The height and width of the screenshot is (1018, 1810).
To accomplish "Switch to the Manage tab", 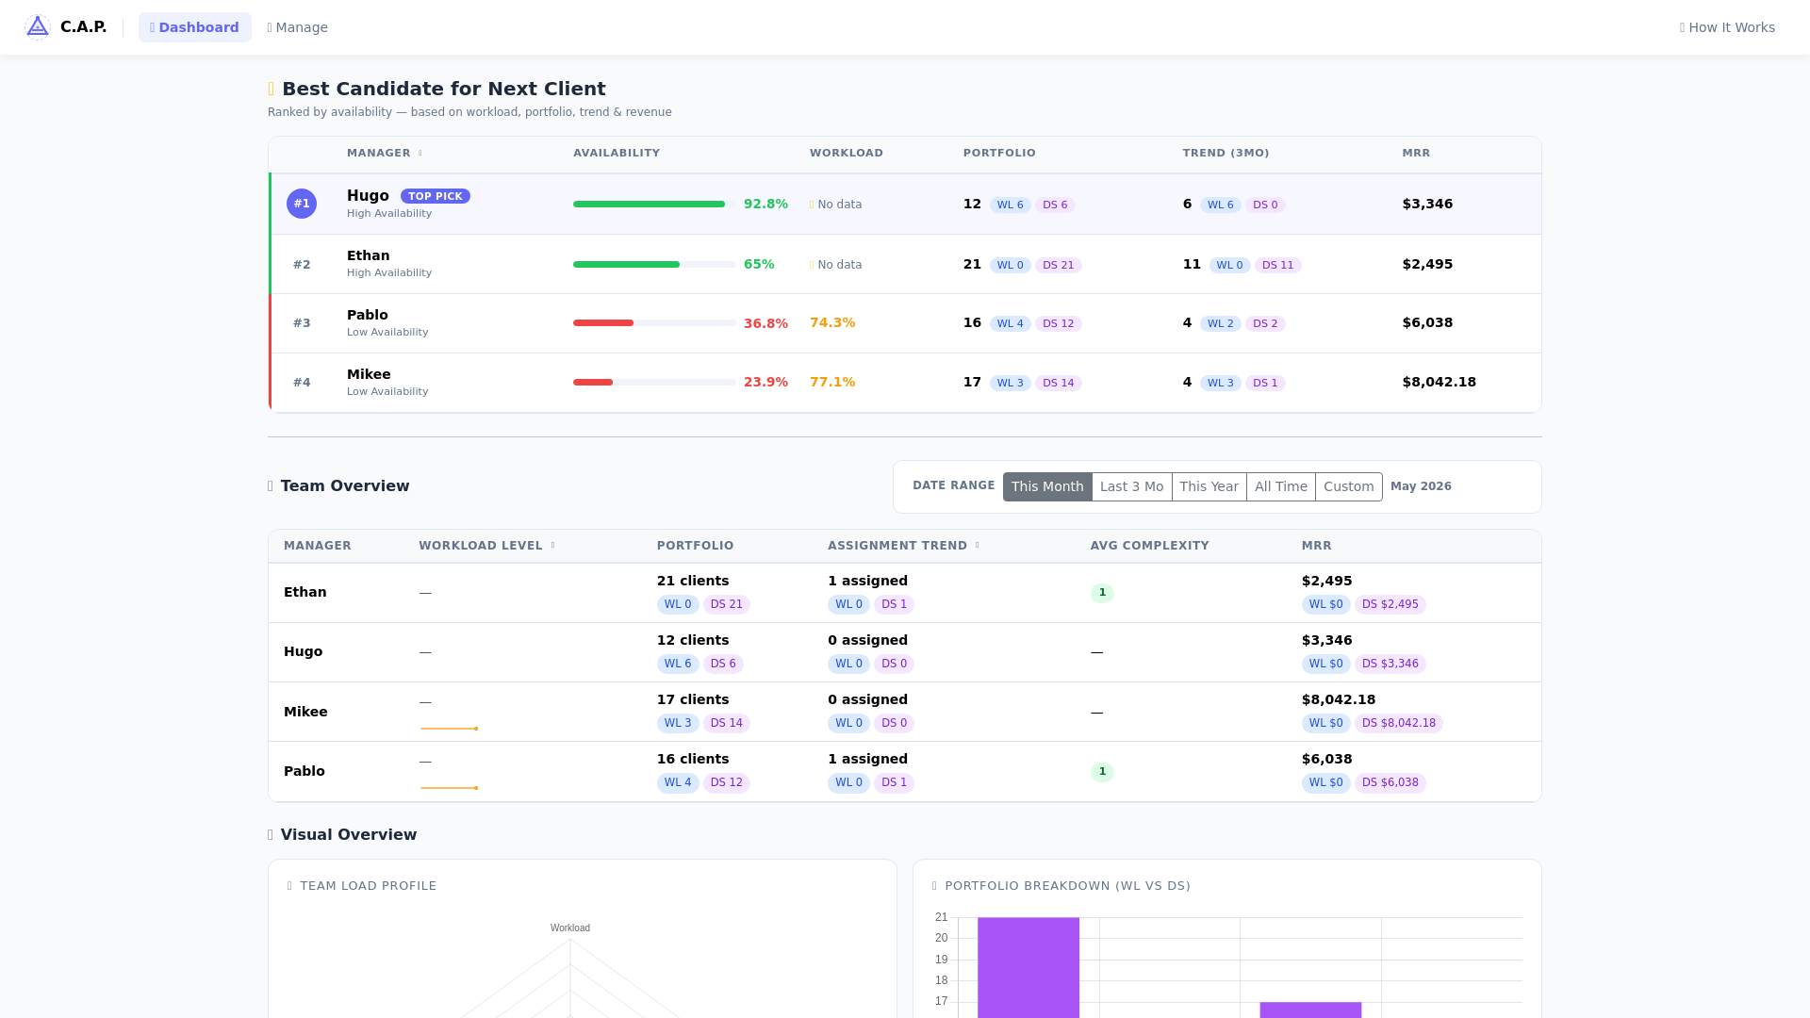I will pos(298,27).
